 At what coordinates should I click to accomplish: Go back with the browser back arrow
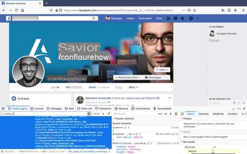point(4,11)
